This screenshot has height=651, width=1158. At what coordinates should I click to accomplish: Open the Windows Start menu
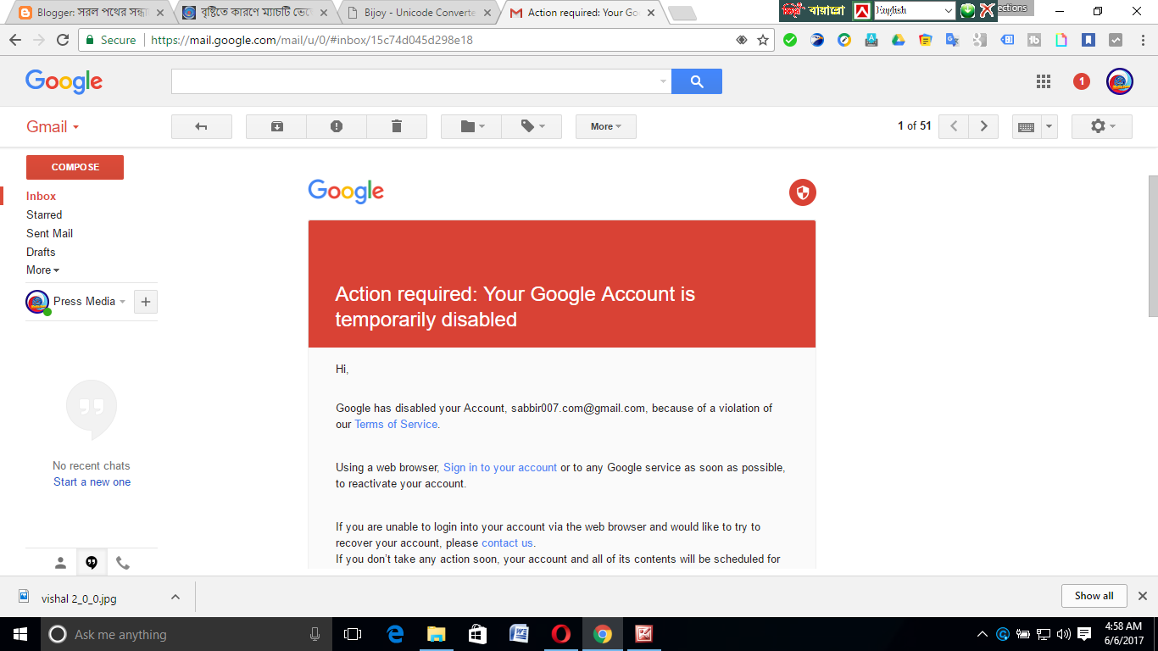tap(20, 634)
